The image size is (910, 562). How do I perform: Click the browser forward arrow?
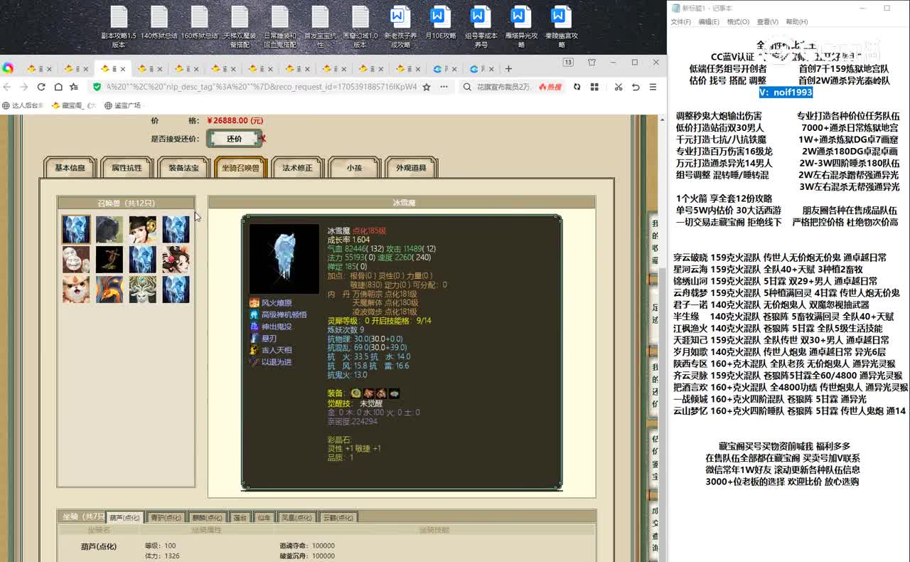(23, 87)
